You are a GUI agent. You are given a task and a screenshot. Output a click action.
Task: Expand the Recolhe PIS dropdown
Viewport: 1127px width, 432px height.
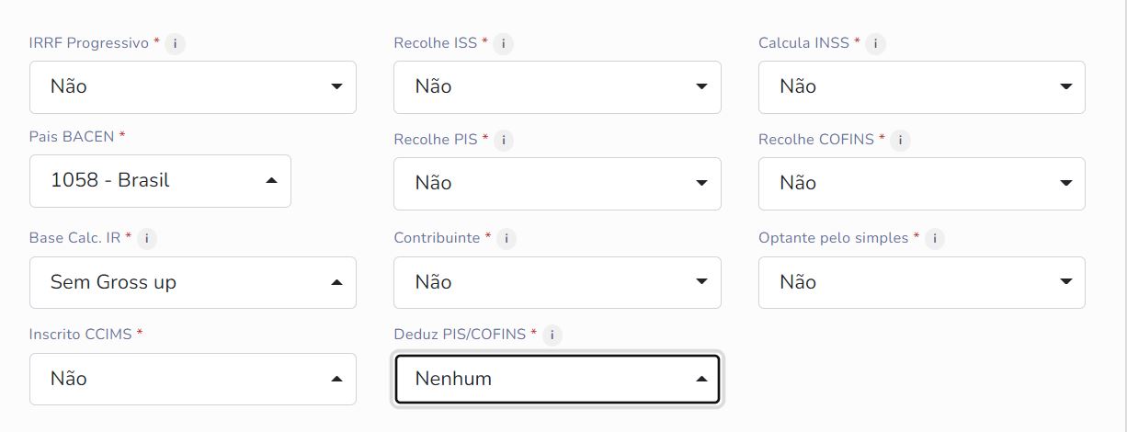pyautogui.click(x=557, y=184)
